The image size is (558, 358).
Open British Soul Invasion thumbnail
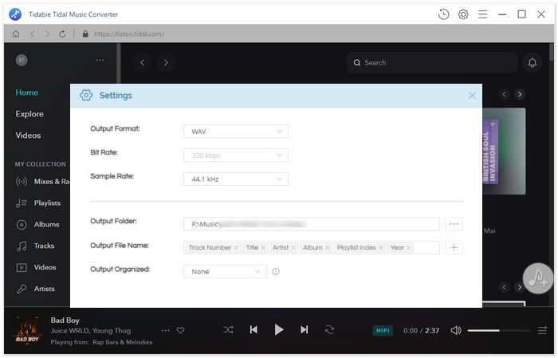point(504,151)
